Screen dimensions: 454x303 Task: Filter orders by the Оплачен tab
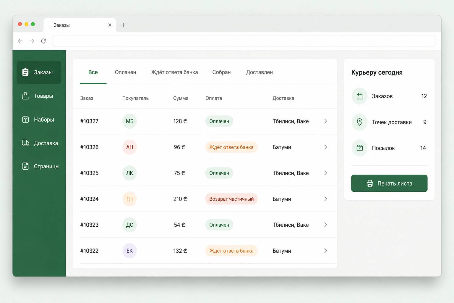(125, 72)
